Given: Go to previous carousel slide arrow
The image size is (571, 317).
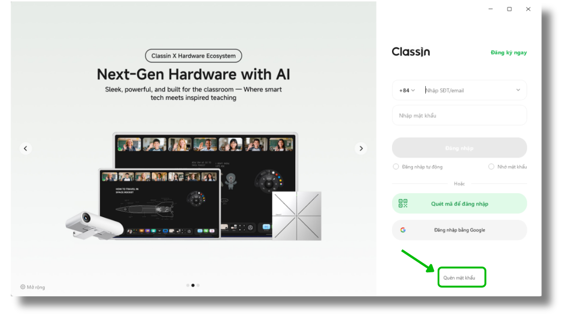Looking at the screenshot, I should point(25,148).
